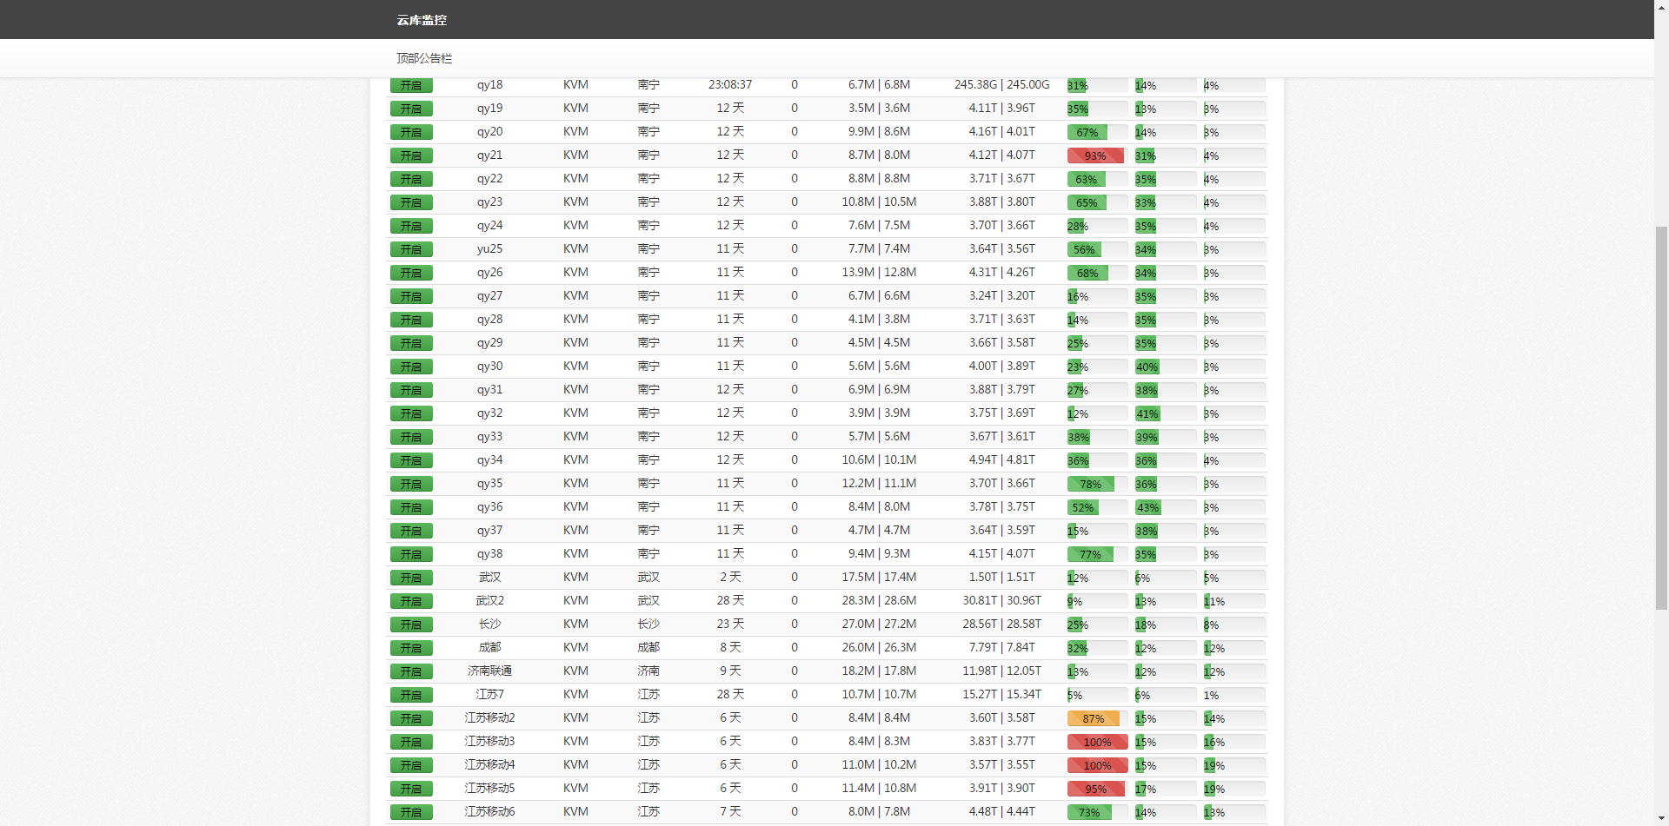
Task: Click the 开启 status button for qy35
Action: [x=411, y=484]
